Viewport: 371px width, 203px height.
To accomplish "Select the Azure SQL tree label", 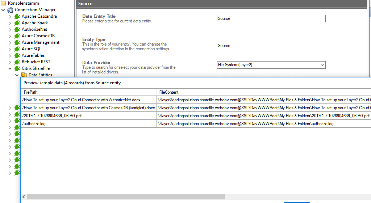I will (32, 49).
